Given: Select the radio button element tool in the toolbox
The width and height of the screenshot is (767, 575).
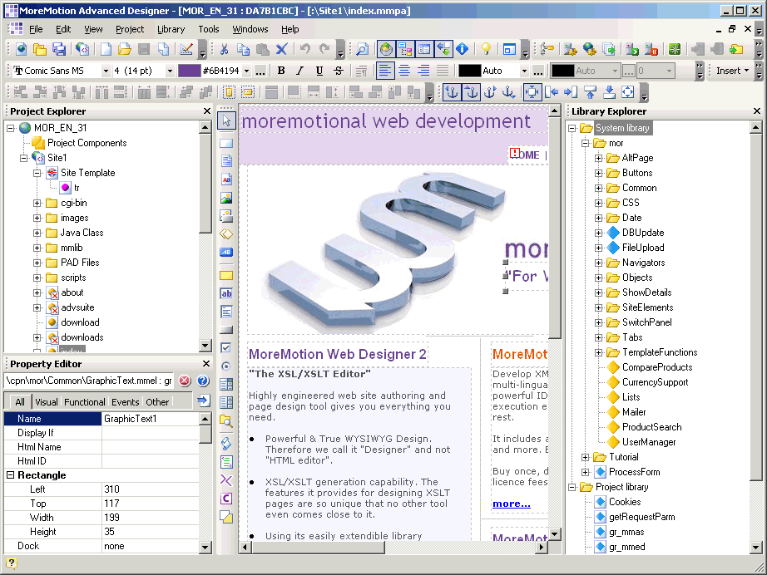Looking at the screenshot, I should pyautogui.click(x=226, y=366).
